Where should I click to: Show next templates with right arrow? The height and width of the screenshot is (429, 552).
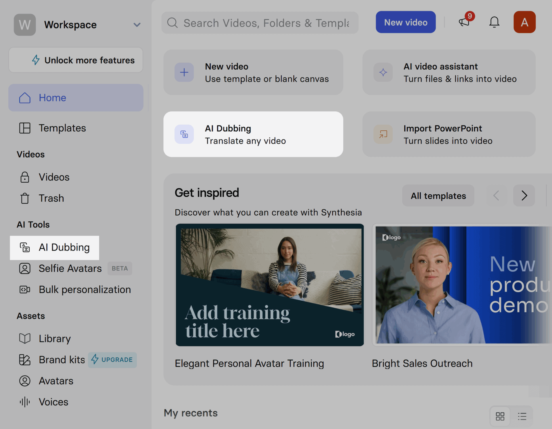tap(524, 196)
